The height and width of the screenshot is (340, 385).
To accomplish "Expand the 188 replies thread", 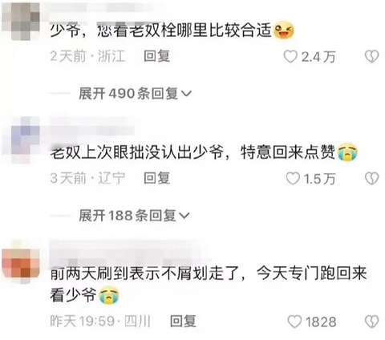I will (134, 216).
